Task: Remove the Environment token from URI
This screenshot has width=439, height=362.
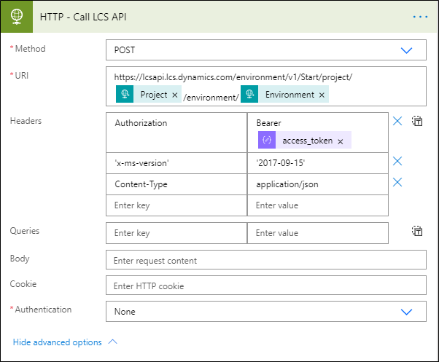Action: tap(322, 95)
